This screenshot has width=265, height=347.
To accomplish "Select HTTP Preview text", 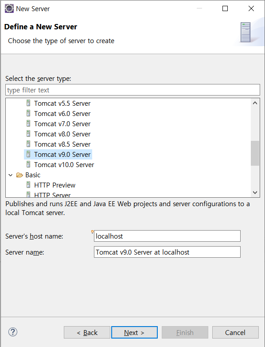I will (55, 185).
